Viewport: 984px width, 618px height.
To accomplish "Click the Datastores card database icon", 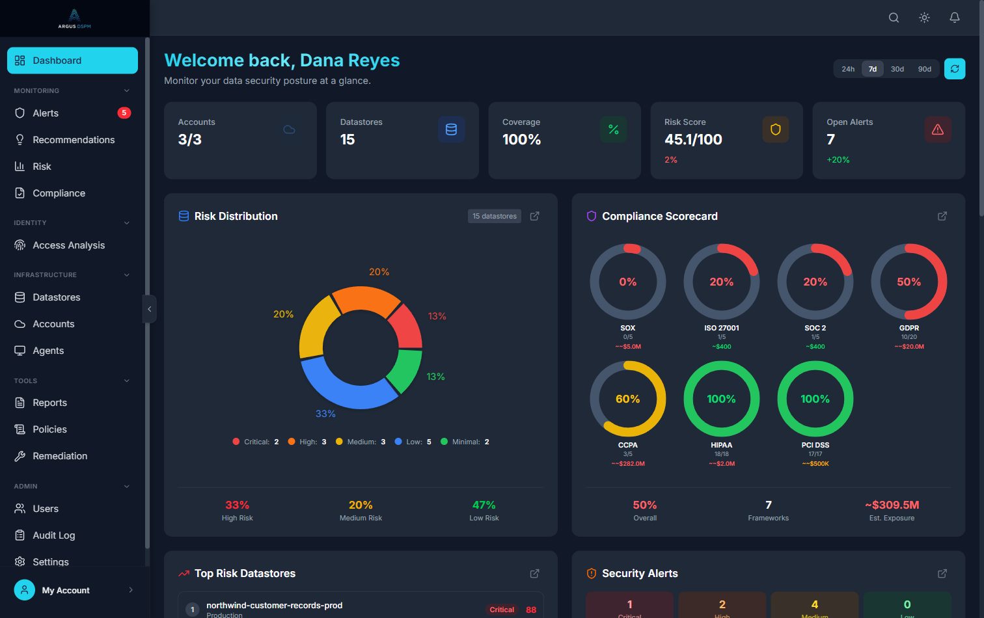I will [451, 129].
